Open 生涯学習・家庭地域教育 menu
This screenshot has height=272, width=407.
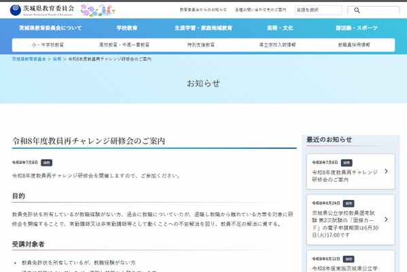tap(203, 28)
